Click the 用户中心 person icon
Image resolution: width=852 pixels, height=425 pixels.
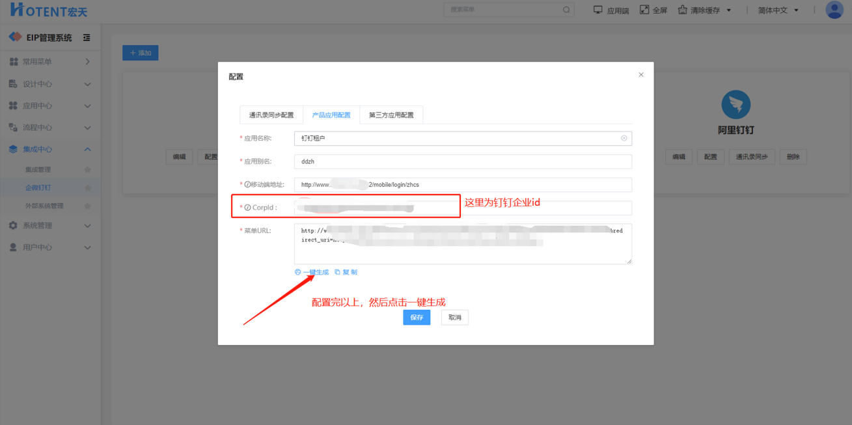[x=13, y=247]
